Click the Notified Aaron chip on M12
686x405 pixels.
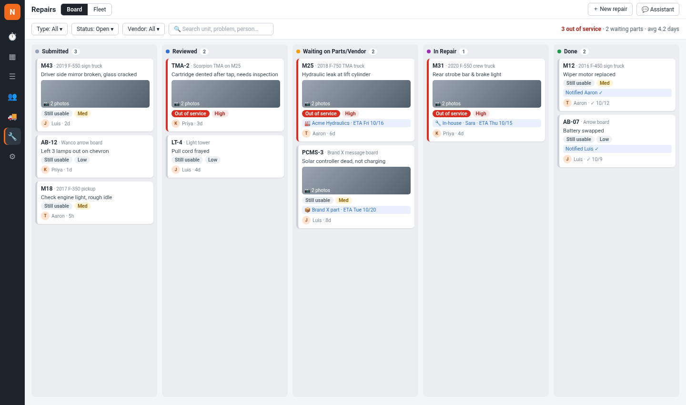[x=617, y=92]
